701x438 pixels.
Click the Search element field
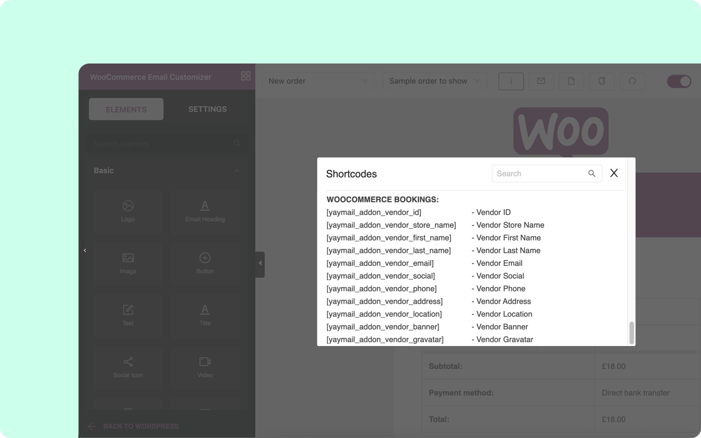tap(166, 144)
